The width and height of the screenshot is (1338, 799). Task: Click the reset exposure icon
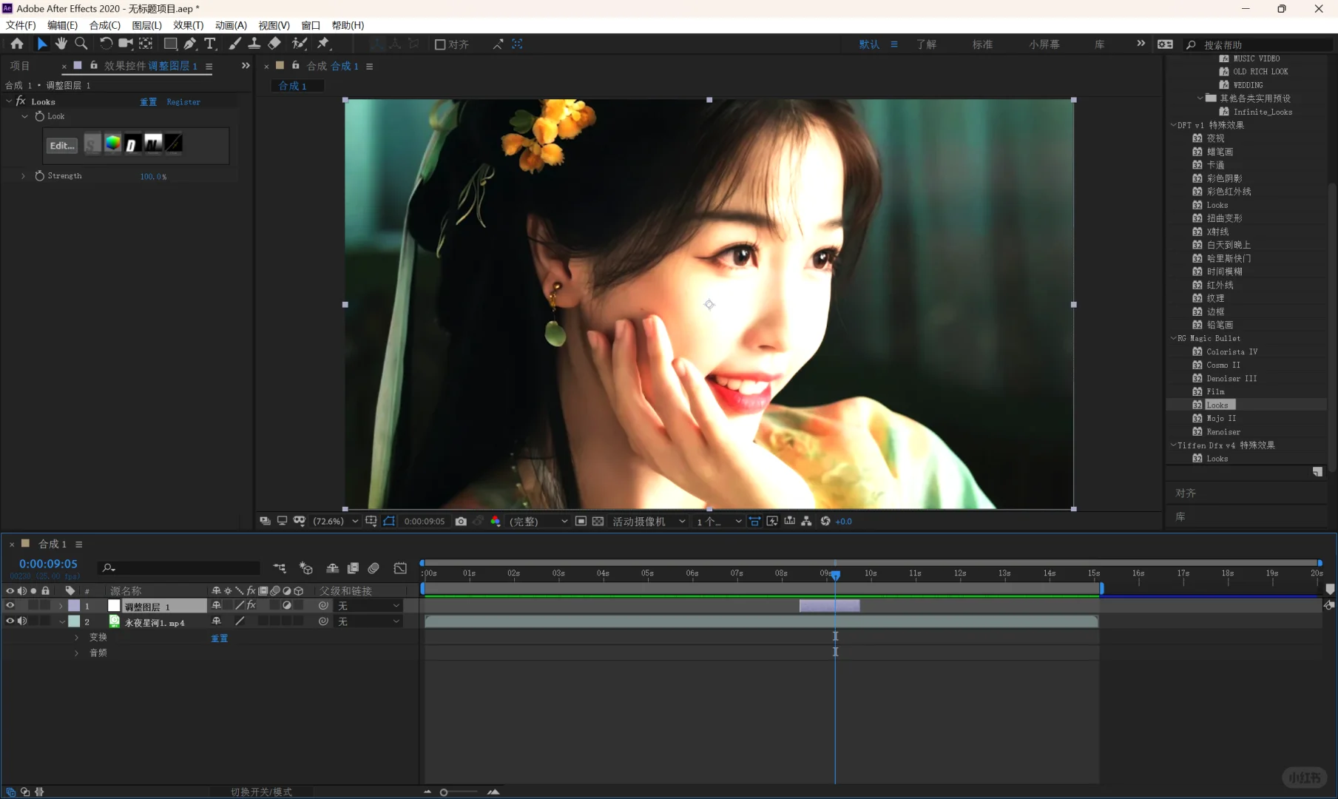[825, 522]
